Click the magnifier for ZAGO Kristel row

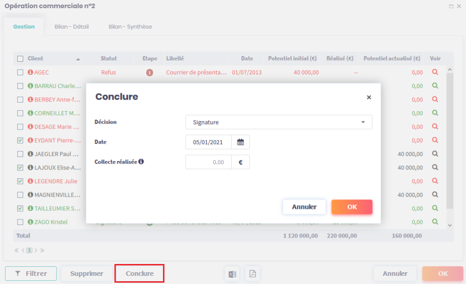[435, 222]
